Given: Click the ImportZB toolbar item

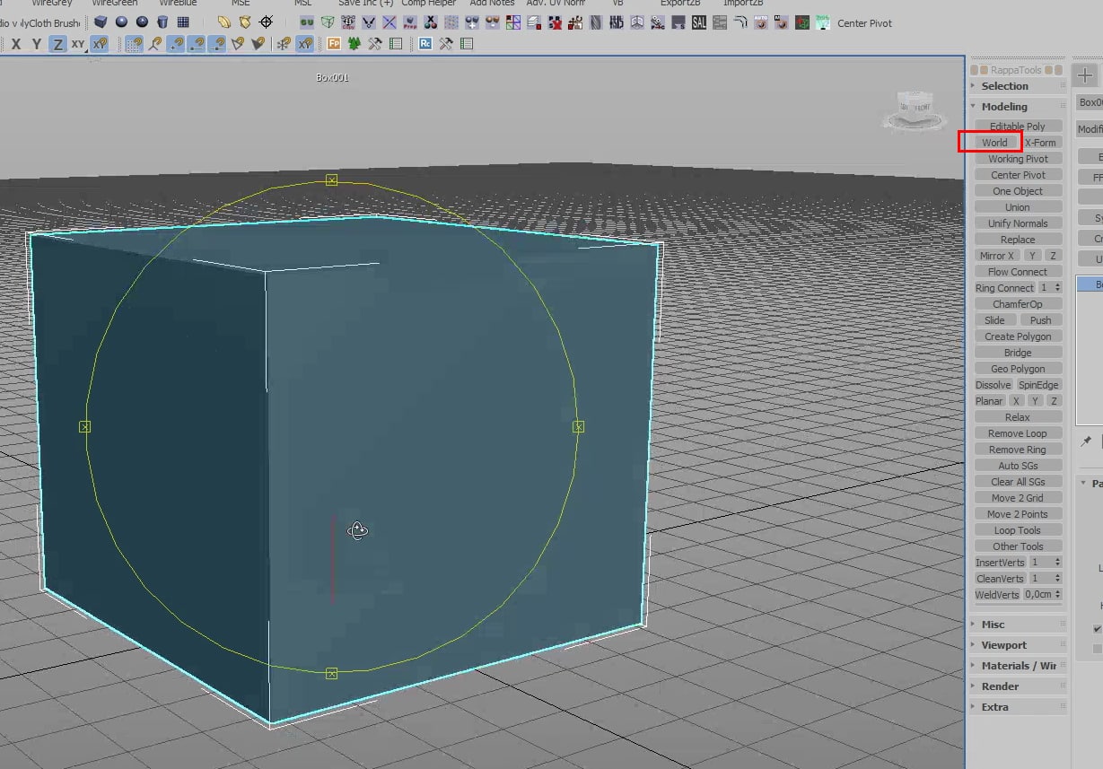Looking at the screenshot, I should tap(743, 4).
